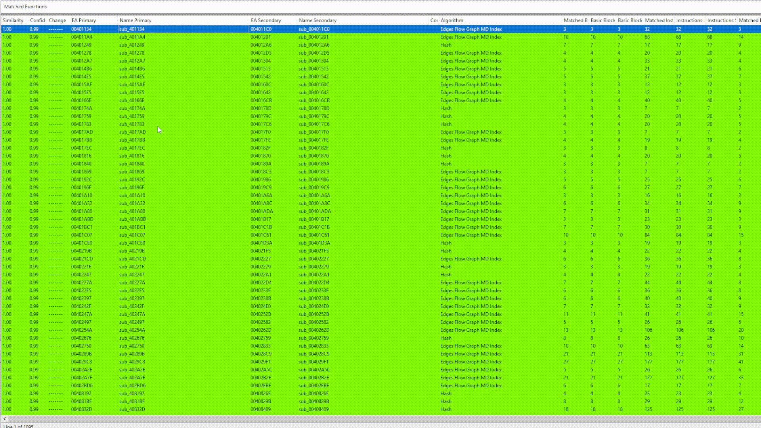The width and height of the screenshot is (761, 428).
Task: Click EA Primary 00401816
Action: click(x=81, y=156)
